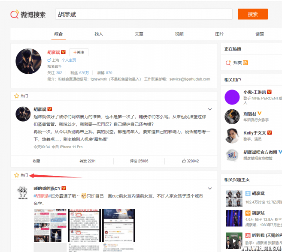This screenshot has height=252, width=282.
Task: Click the post author avatar of 胡彦斌
Action: tap(23, 114)
